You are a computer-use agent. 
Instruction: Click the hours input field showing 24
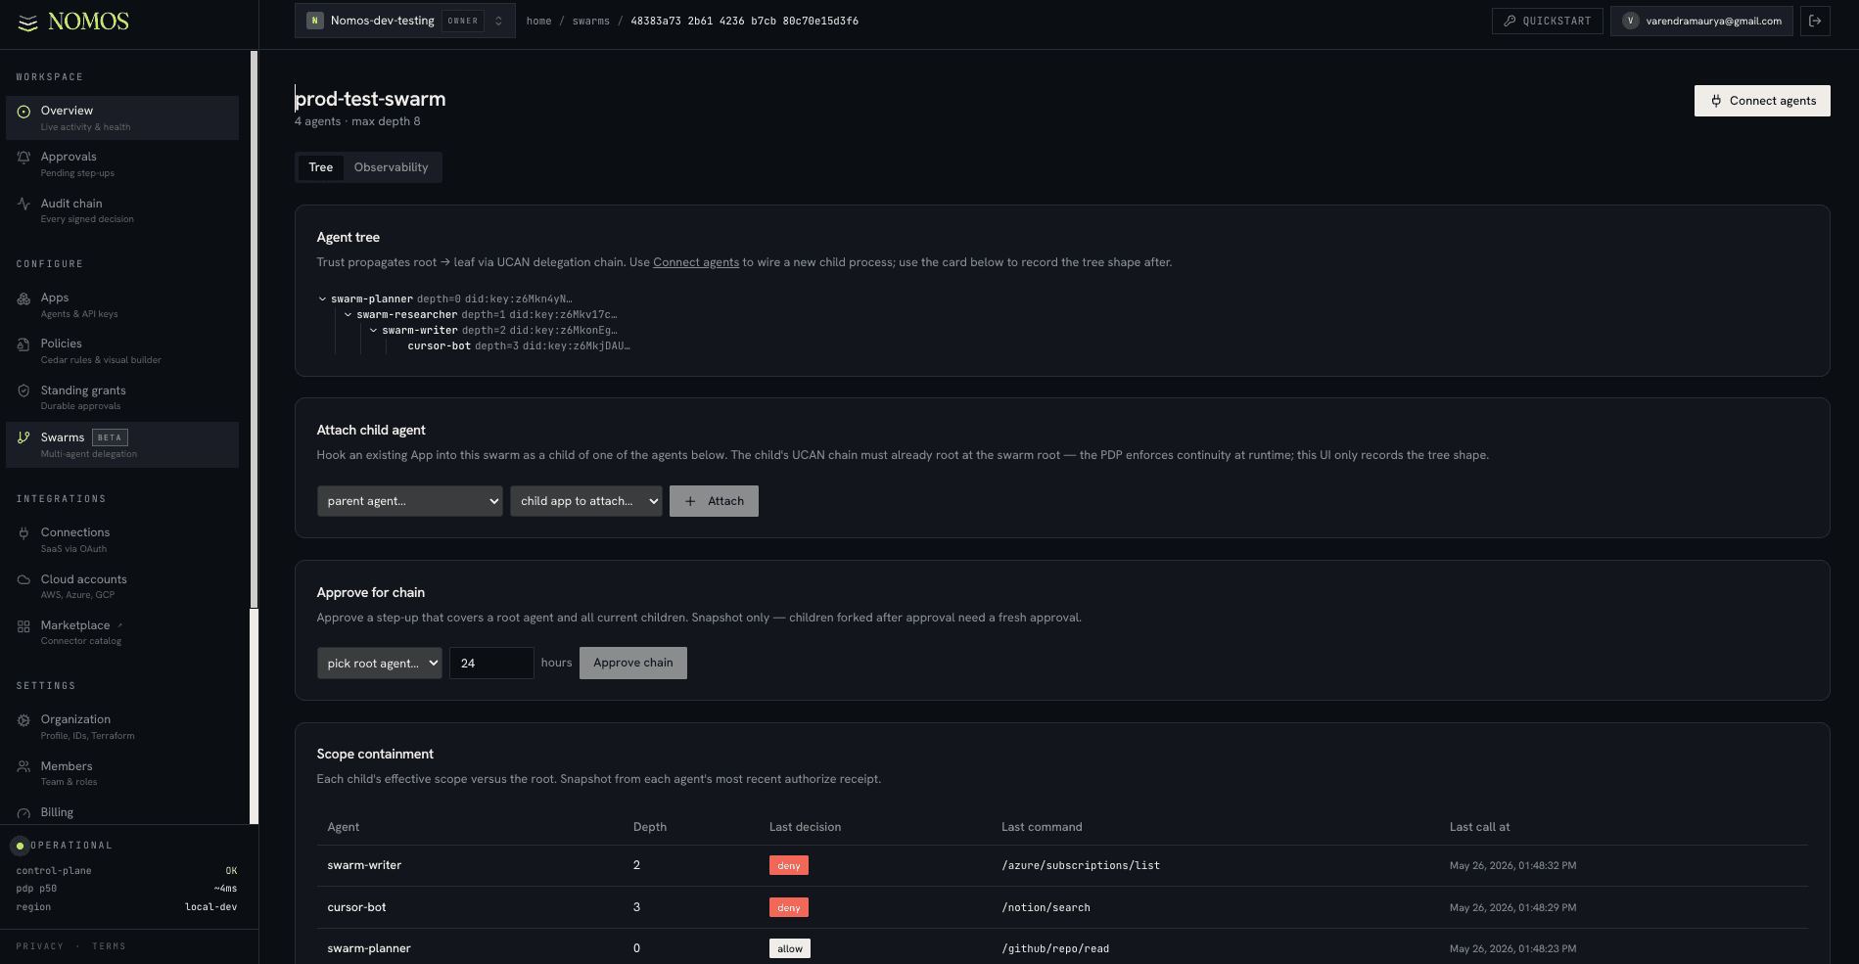[x=491, y=664]
